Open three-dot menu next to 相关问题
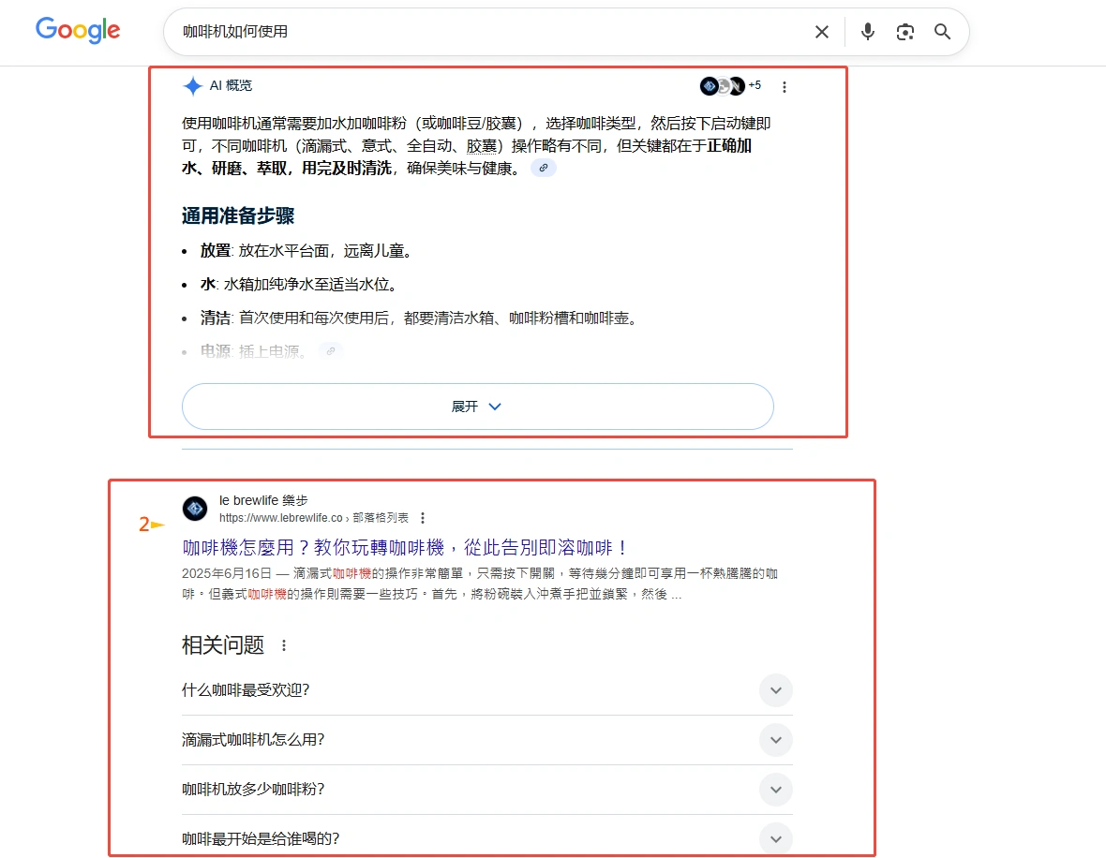Viewport: 1106px width, 858px height. [x=284, y=645]
